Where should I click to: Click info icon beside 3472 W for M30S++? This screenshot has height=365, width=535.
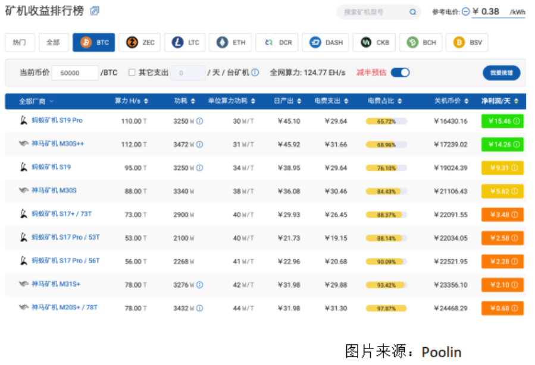pyautogui.click(x=199, y=144)
